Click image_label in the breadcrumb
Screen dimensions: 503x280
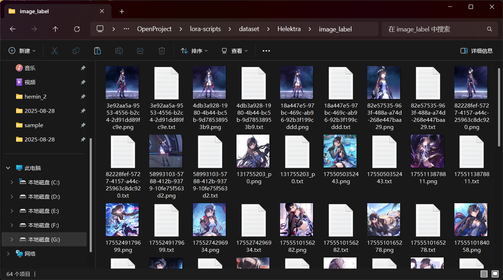pos(335,29)
